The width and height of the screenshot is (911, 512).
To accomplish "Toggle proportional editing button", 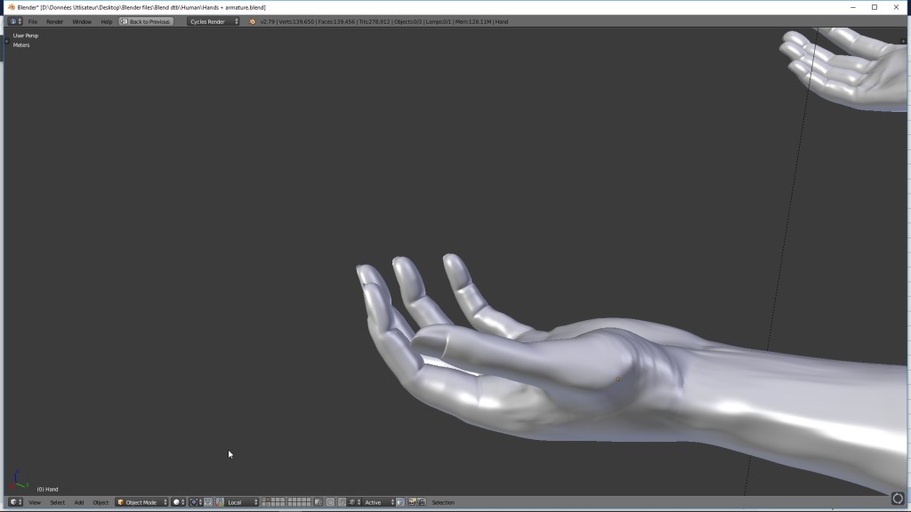I will tap(330, 502).
